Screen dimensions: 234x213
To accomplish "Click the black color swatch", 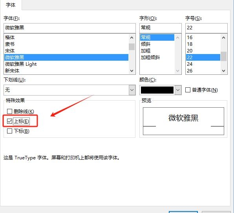I will [x=157, y=90].
